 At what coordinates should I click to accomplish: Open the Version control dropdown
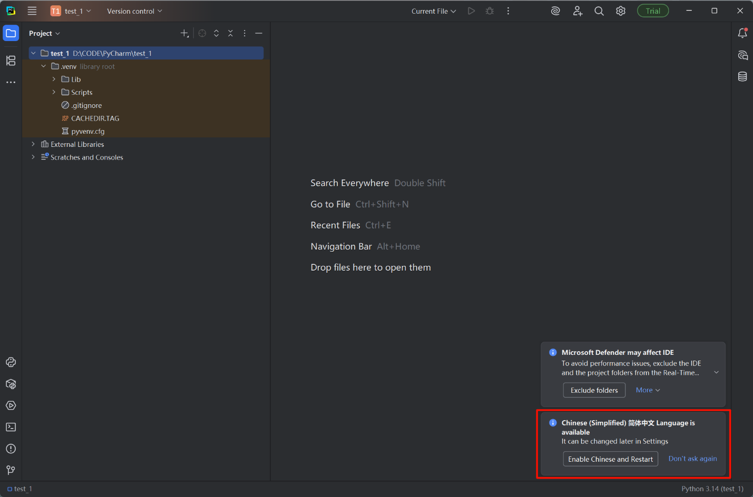click(134, 11)
